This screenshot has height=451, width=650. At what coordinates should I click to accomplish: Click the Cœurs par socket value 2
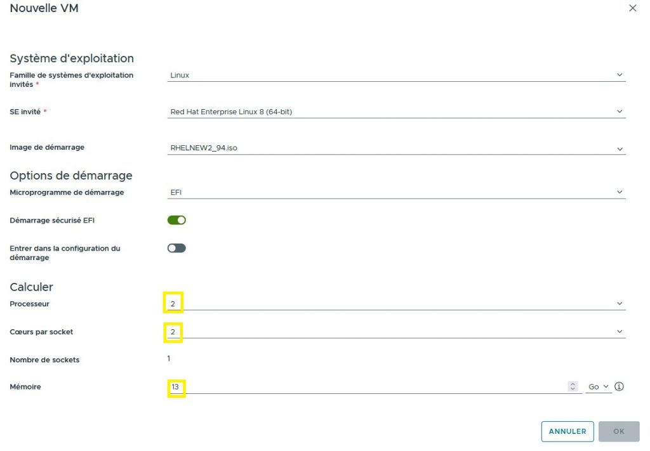pyautogui.click(x=173, y=332)
